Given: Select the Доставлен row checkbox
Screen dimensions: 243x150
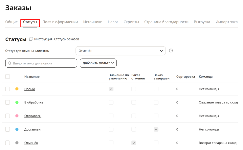Looking at the screenshot, I should coord(8,129).
